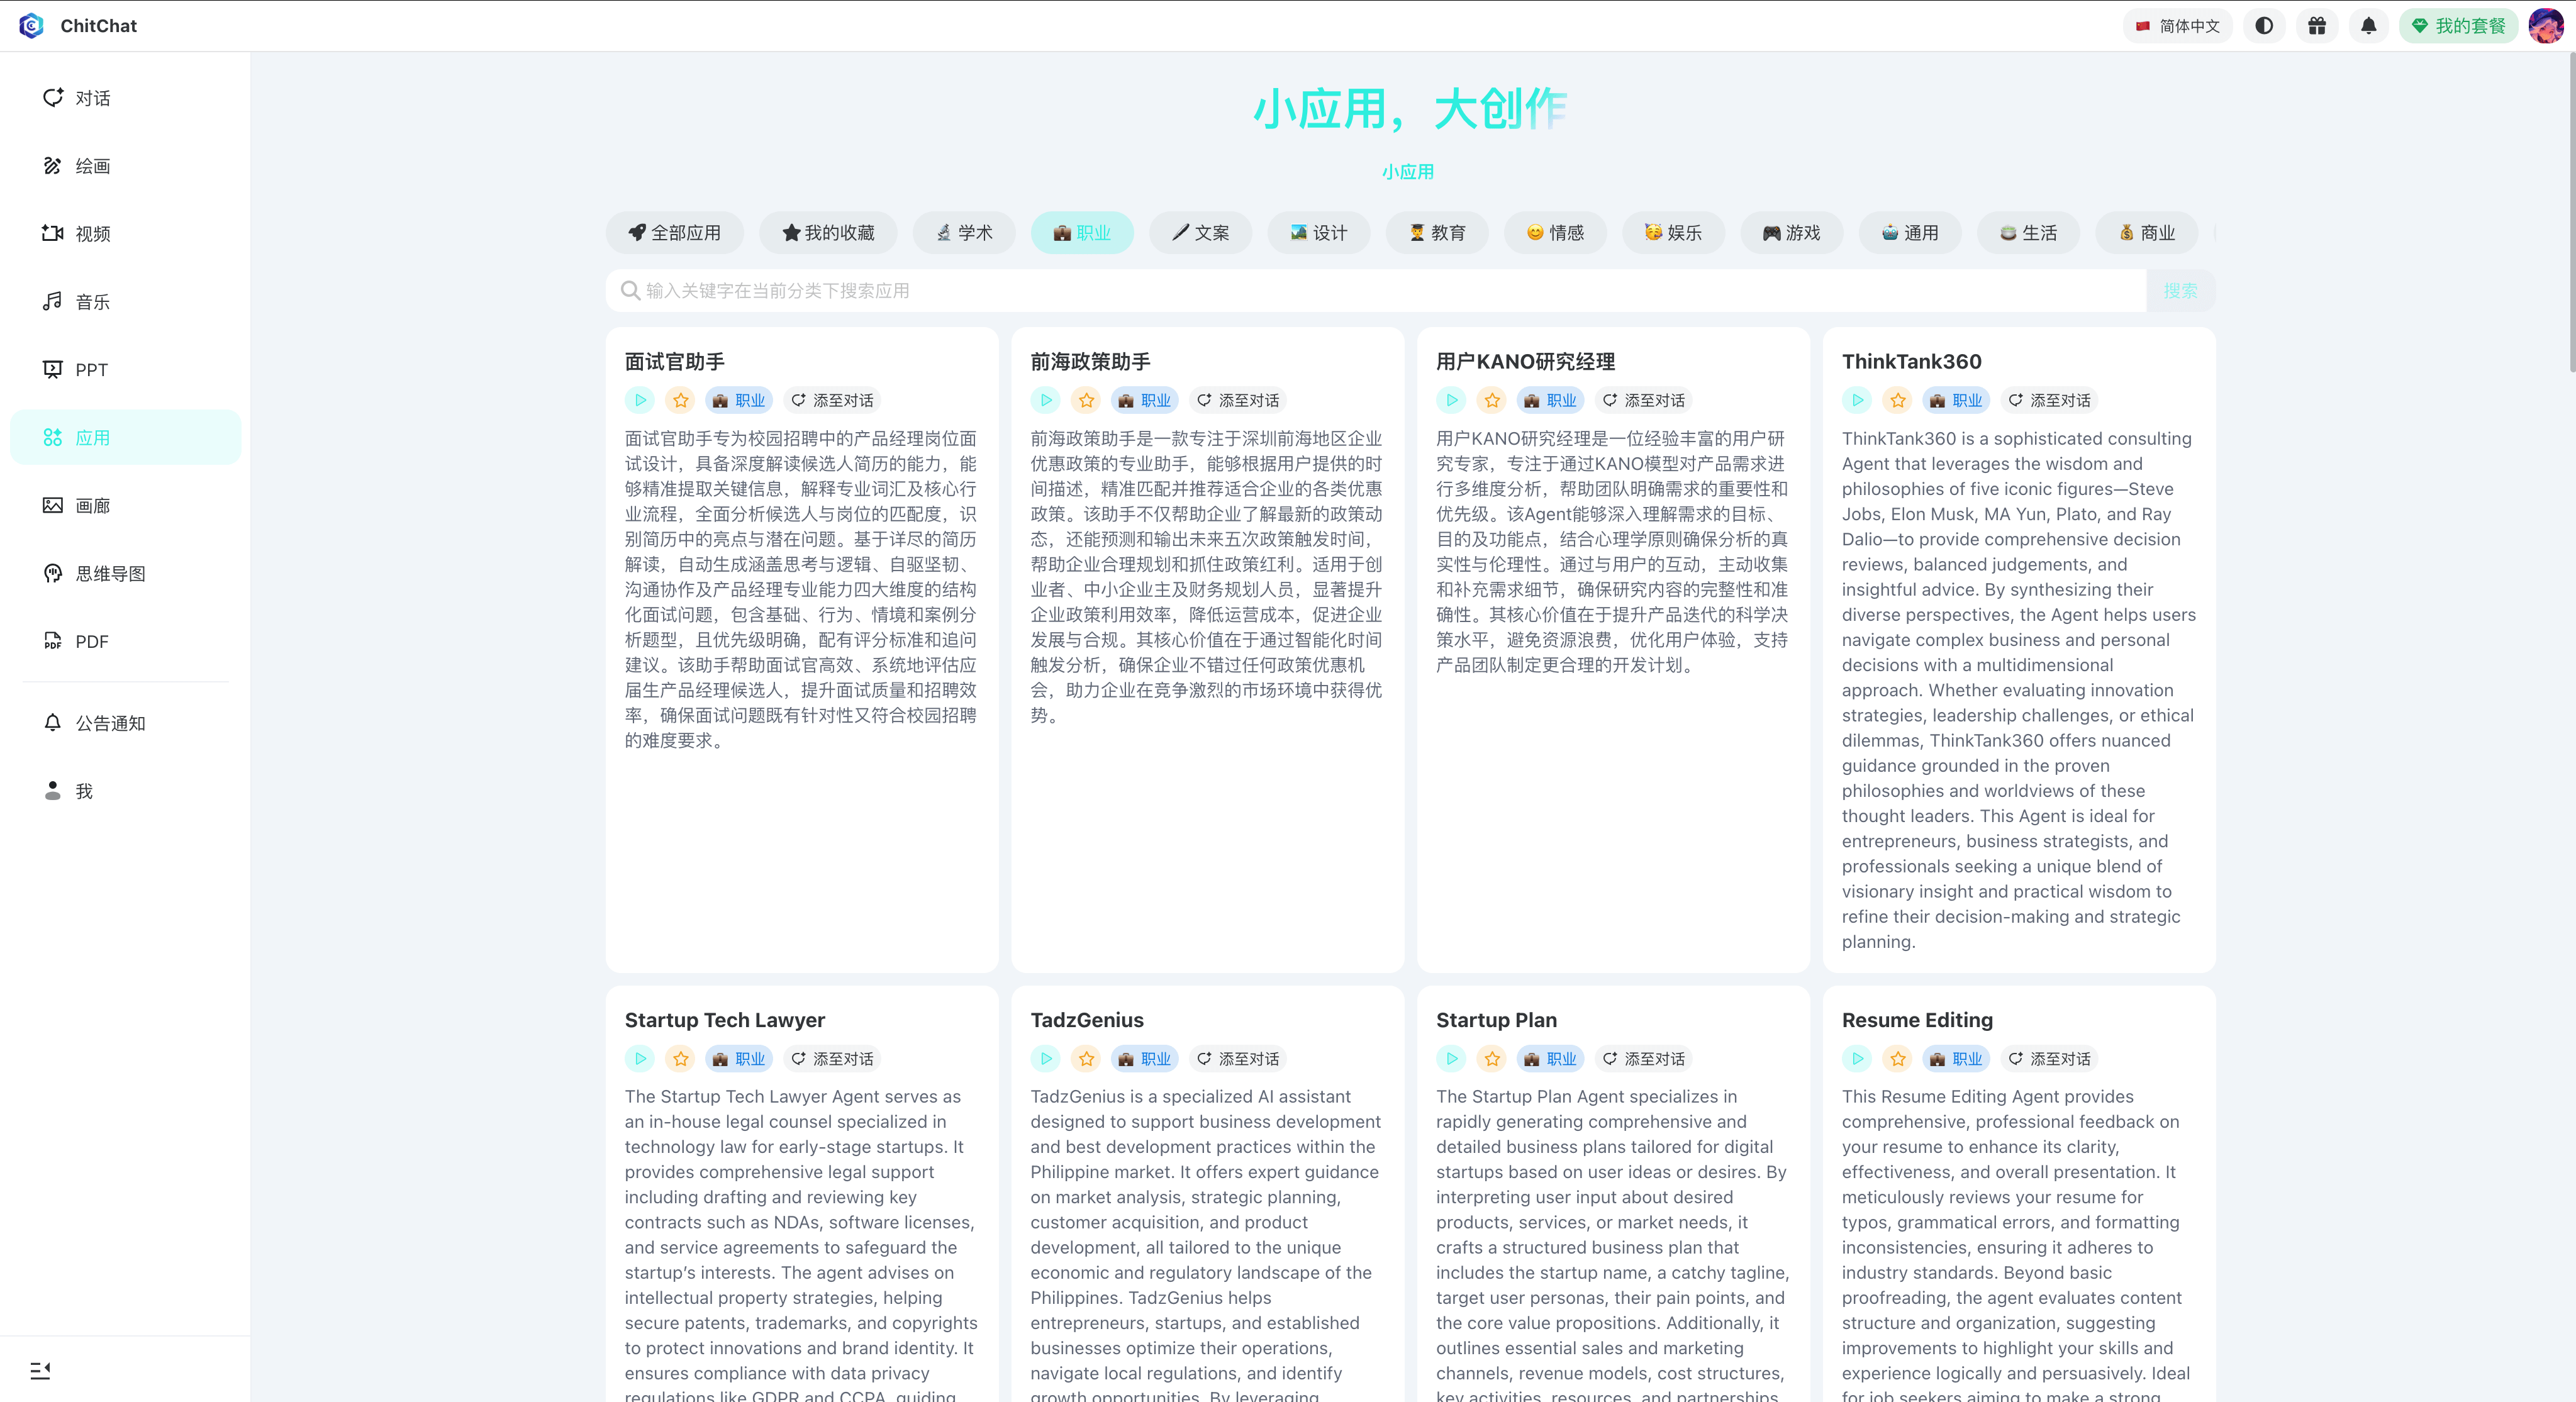
Task: Open the notifications bell icon
Action: pos(2368,26)
